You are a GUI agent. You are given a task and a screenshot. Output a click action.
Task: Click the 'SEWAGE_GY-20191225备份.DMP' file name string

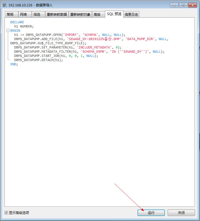tap(94, 39)
